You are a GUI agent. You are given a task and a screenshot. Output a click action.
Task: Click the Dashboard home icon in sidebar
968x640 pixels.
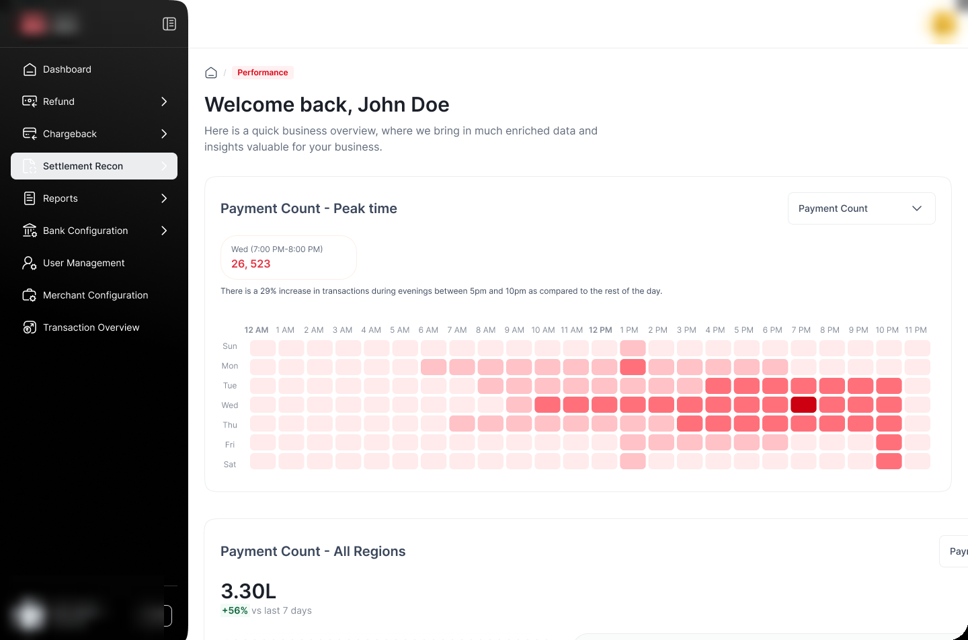click(30, 69)
